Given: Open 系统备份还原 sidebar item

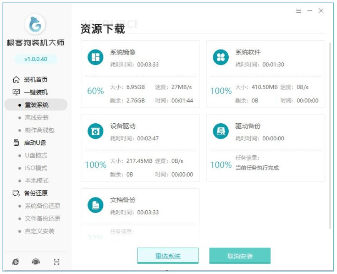Looking at the screenshot, I should click(42, 206).
